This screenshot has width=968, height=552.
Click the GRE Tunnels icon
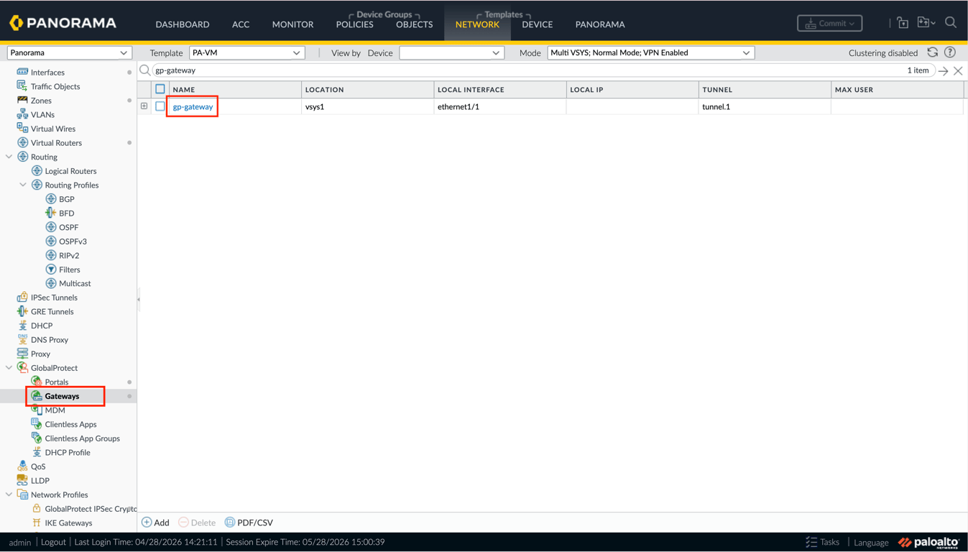(x=22, y=311)
